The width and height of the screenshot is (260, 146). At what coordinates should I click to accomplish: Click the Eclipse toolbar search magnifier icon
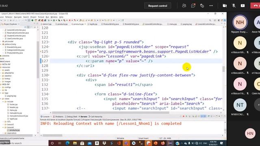[x=210, y=20]
